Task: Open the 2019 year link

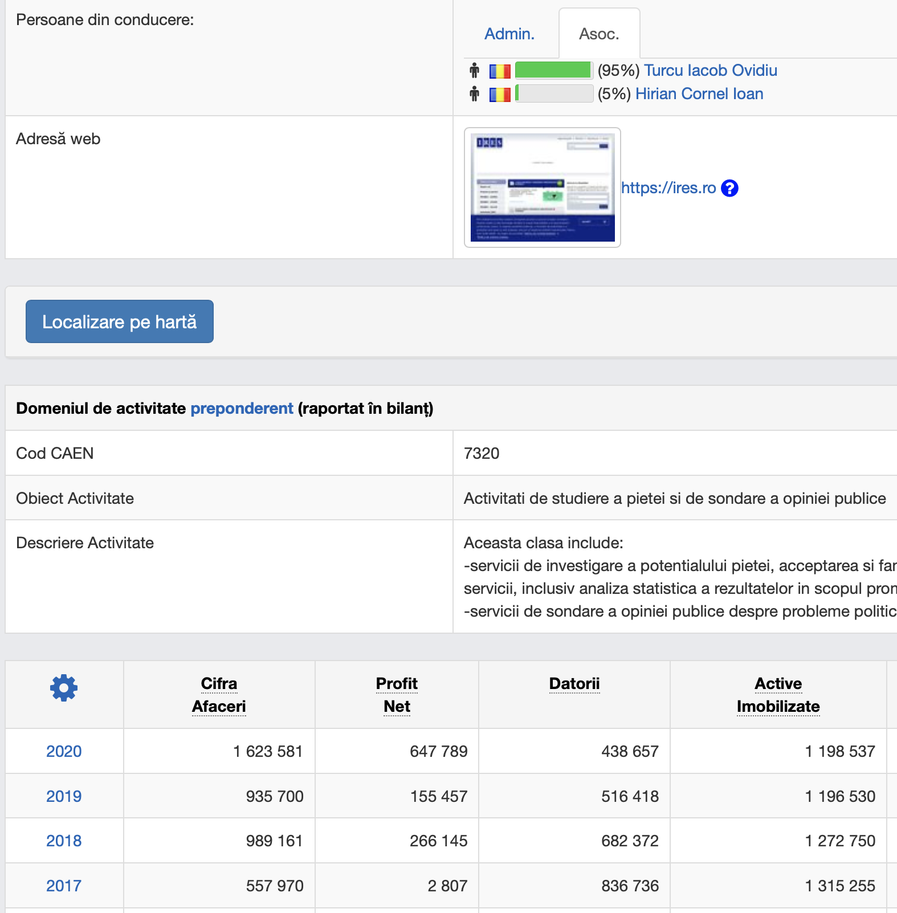Action: coord(64,796)
